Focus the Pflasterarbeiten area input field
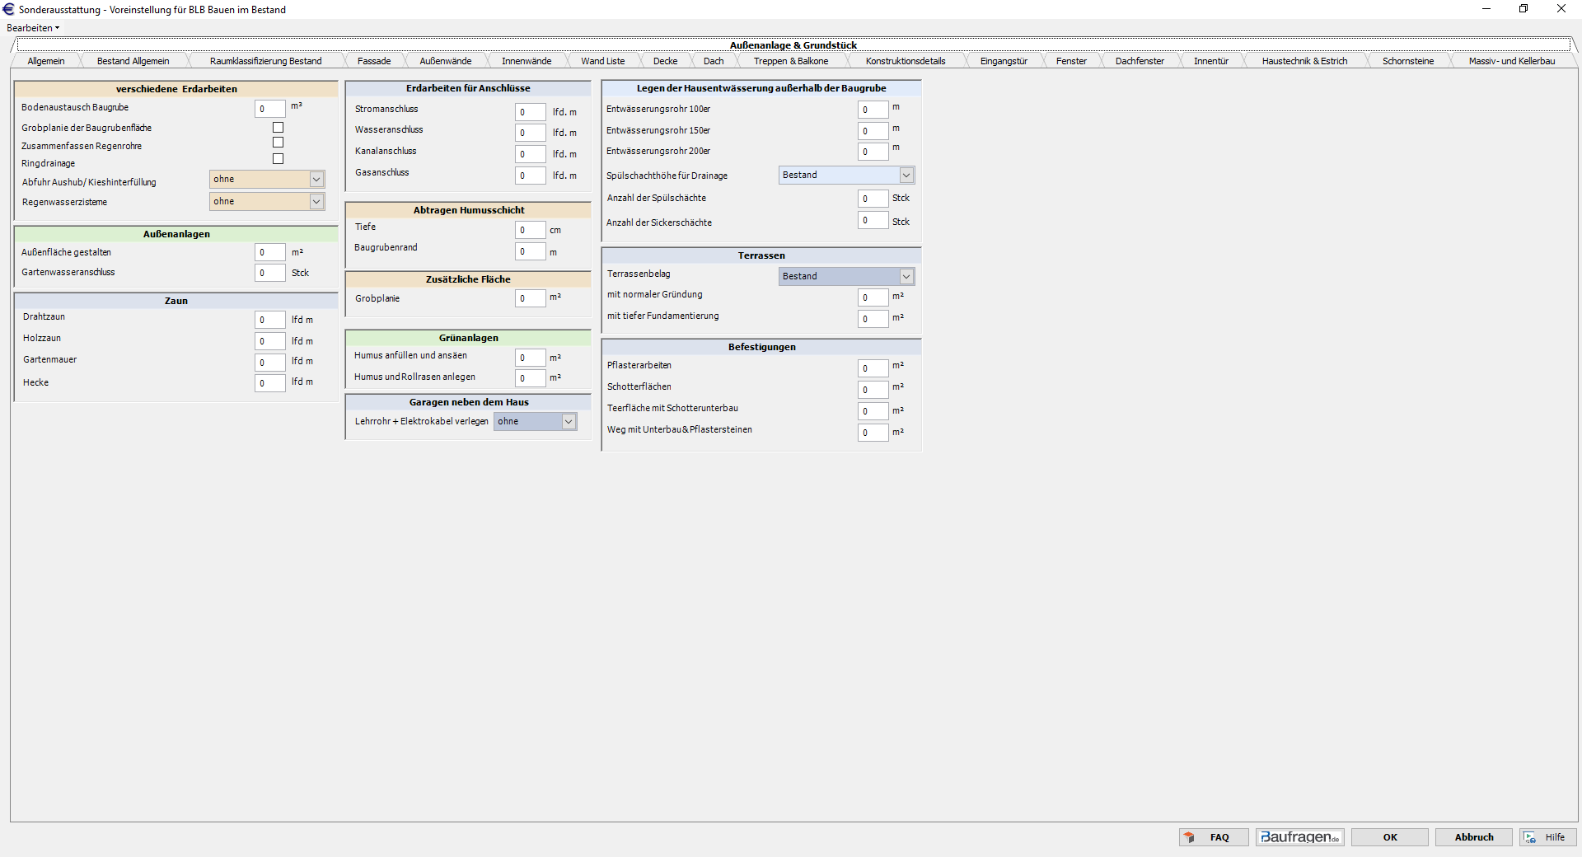 click(x=873, y=368)
